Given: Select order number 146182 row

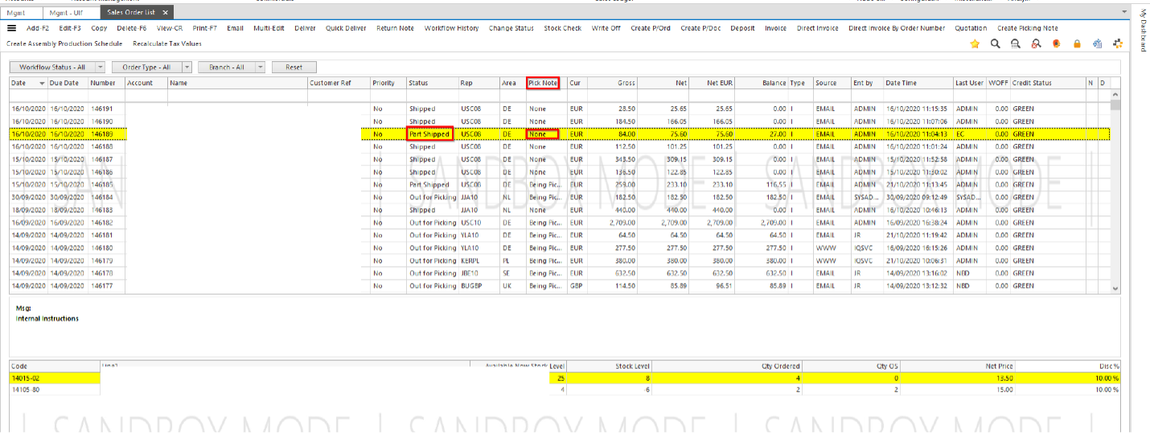Looking at the screenshot, I should pyautogui.click(x=560, y=223).
